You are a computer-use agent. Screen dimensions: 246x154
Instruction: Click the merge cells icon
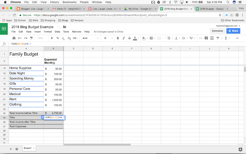159,38
